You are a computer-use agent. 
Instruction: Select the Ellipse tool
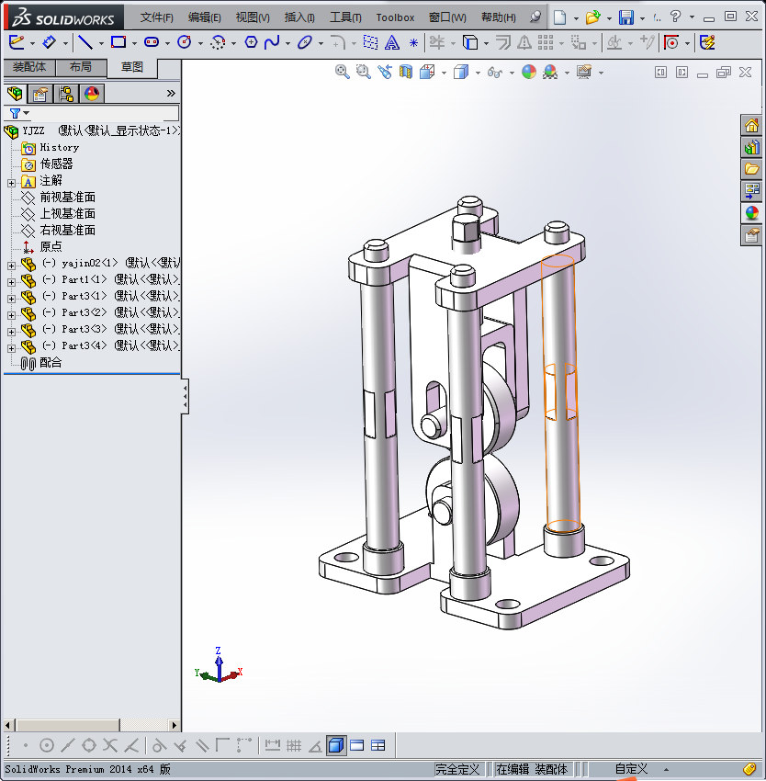pyautogui.click(x=304, y=43)
